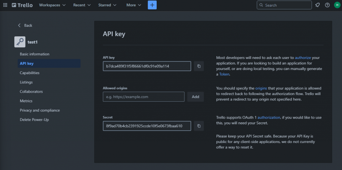Screen dimensions: 342x170
Task: Go Back using the sidebar arrow
Action: (x=25, y=25)
